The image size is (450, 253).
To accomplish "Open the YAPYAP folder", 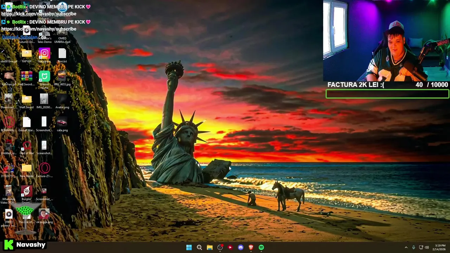I will click(26, 56).
